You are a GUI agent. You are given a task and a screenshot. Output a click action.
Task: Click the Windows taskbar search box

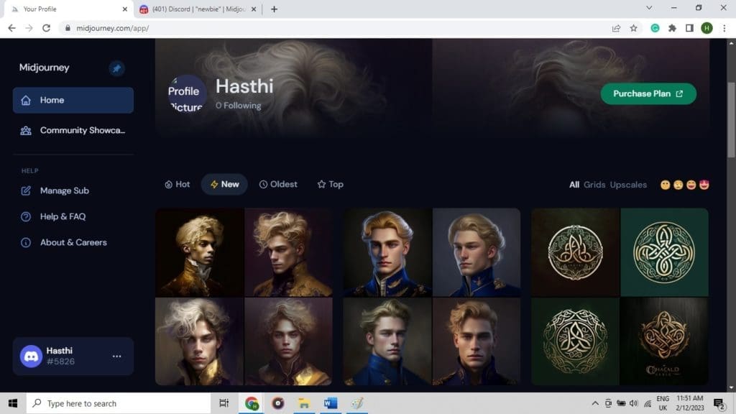(119, 403)
